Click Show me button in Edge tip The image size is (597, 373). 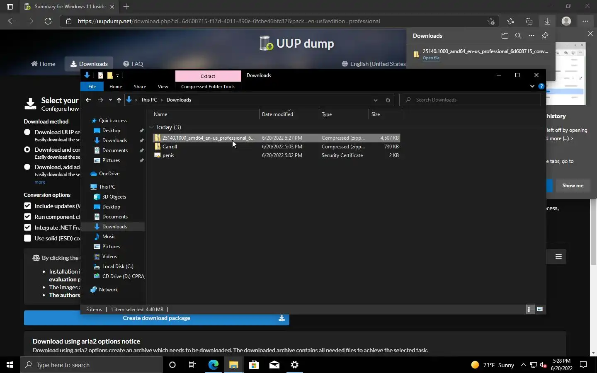[573, 186]
